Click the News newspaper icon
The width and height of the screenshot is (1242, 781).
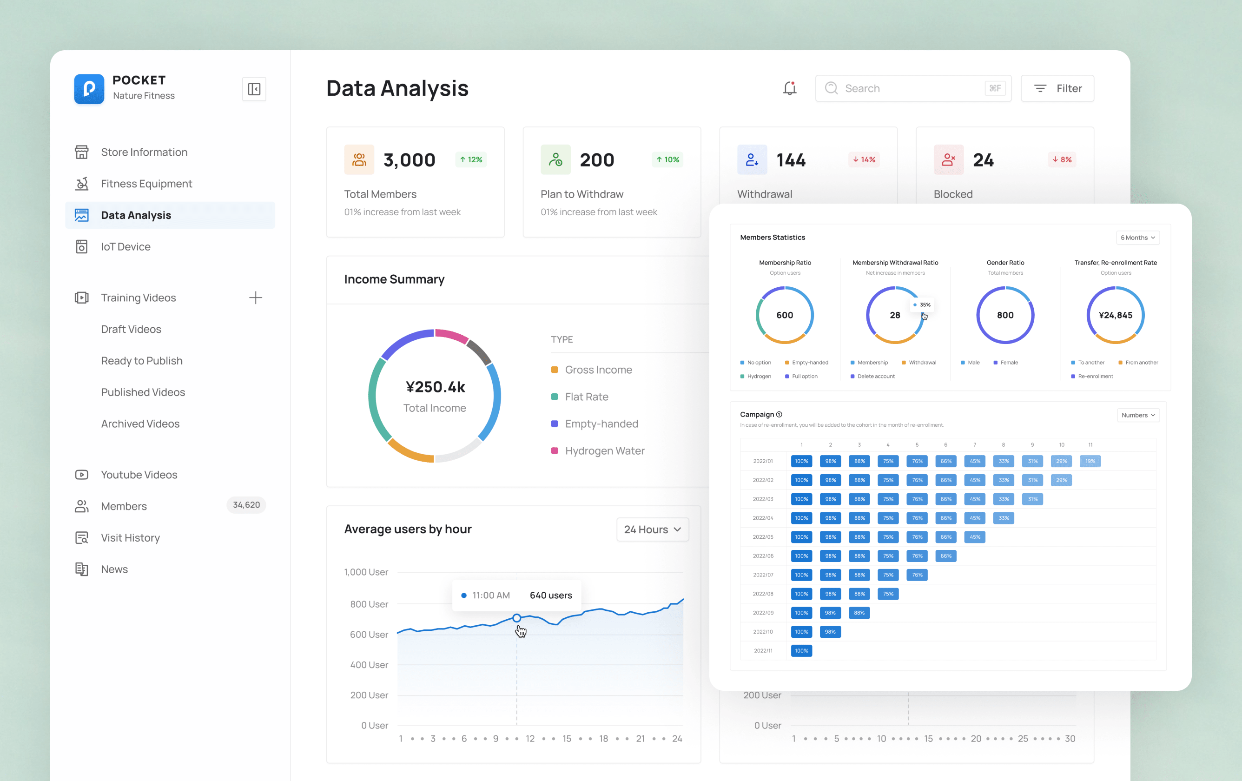point(81,569)
